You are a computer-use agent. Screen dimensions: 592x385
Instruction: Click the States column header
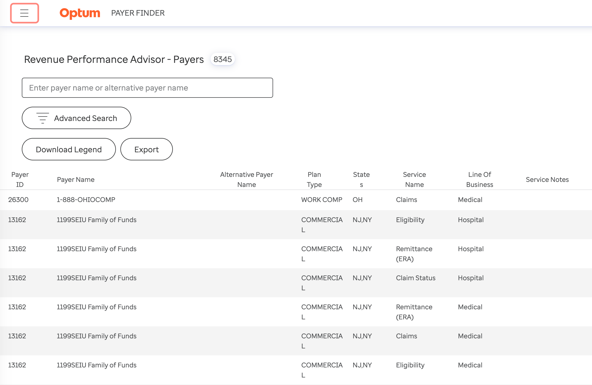click(361, 179)
